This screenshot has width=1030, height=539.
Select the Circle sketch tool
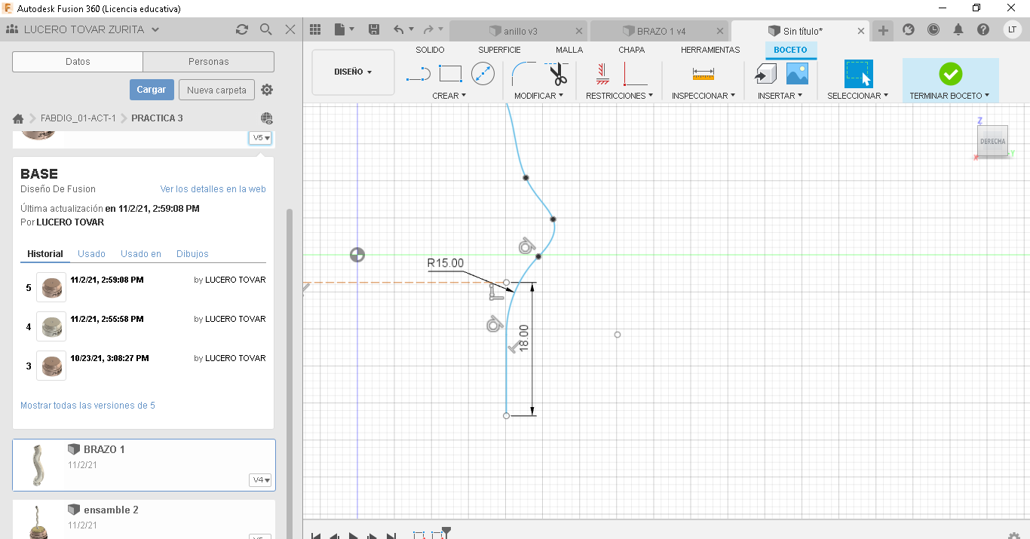[483, 74]
